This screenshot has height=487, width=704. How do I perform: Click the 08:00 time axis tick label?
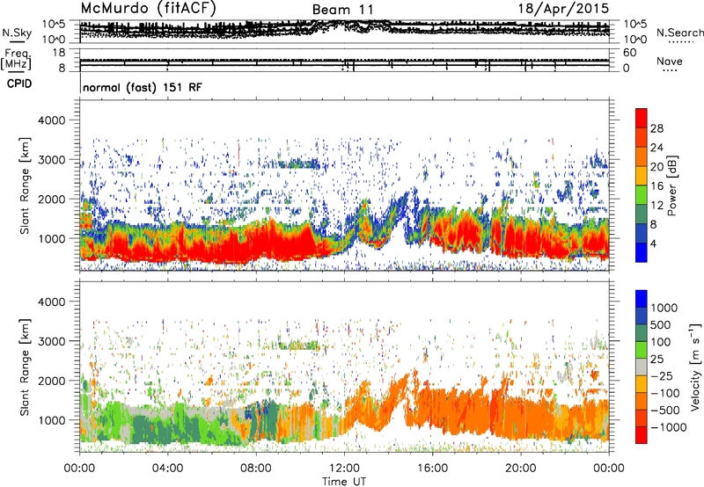[x=256, y=469]
